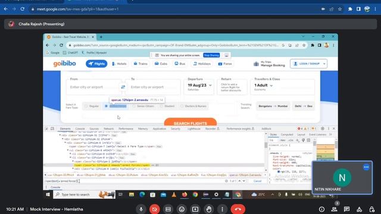Turn on camera in Meet toolbar
This screenshot has width=381, height=214.
click(x=155, y=209)
